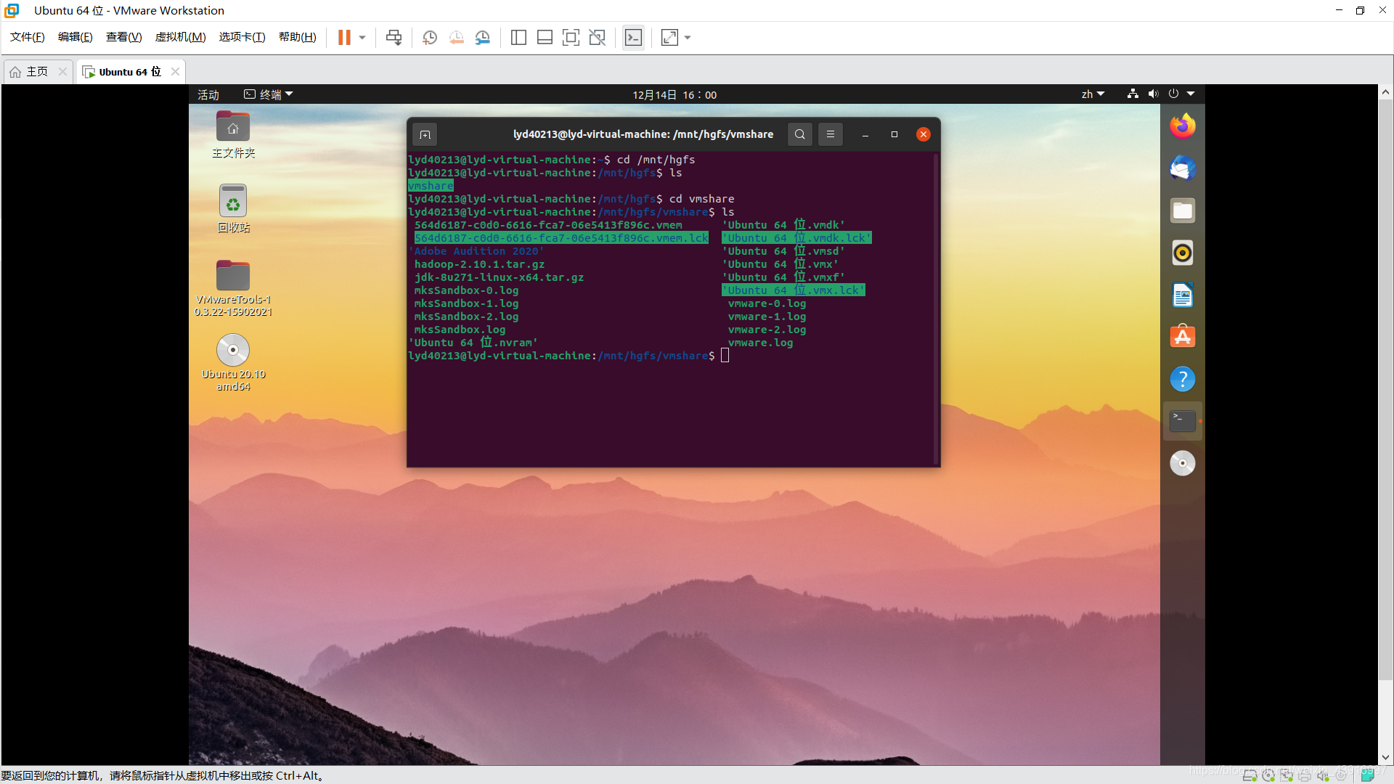The width and height of the screenshot is (1394, 784).
Task: Open Rhythmbox from the dock
Action: (x=1183, y=253)
